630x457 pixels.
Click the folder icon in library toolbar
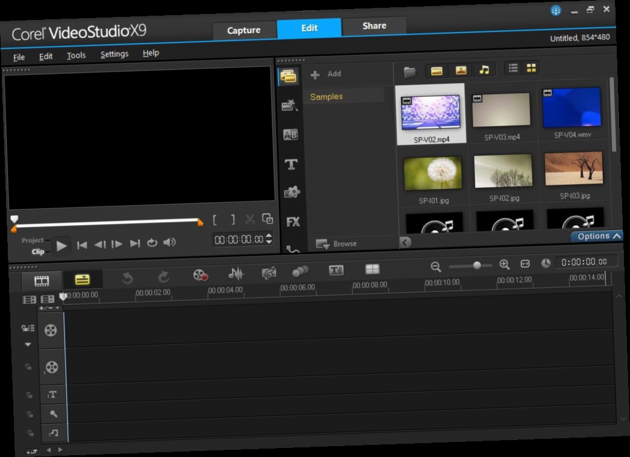pos(410,72)
